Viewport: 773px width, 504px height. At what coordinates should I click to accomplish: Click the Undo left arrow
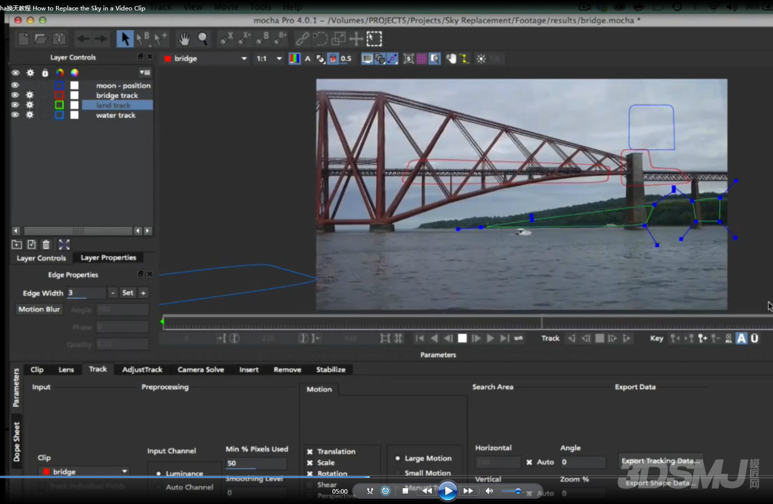coord(83,39)
